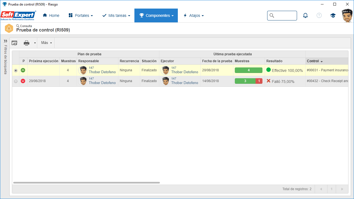The height and width of the screenshot is (199, 354).
Task: Select the radio button for the 14/06/2018 row
Action: (x=15, y=81)
